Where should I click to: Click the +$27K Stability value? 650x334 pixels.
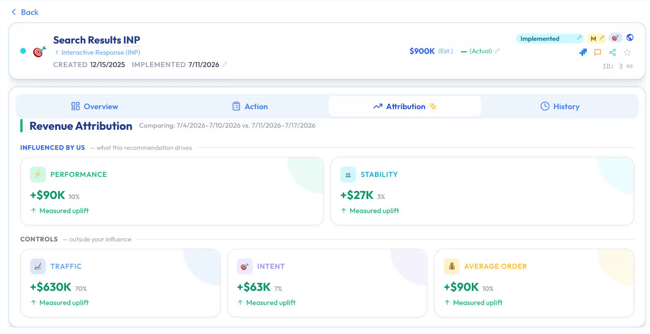click(357, 195)
